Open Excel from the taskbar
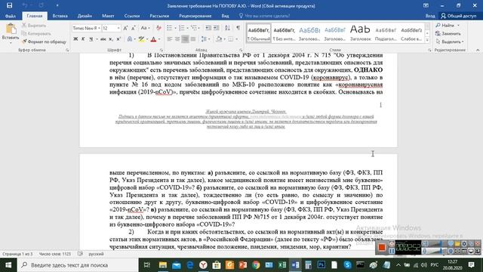The image size is (483, 272). pos(281,265)
